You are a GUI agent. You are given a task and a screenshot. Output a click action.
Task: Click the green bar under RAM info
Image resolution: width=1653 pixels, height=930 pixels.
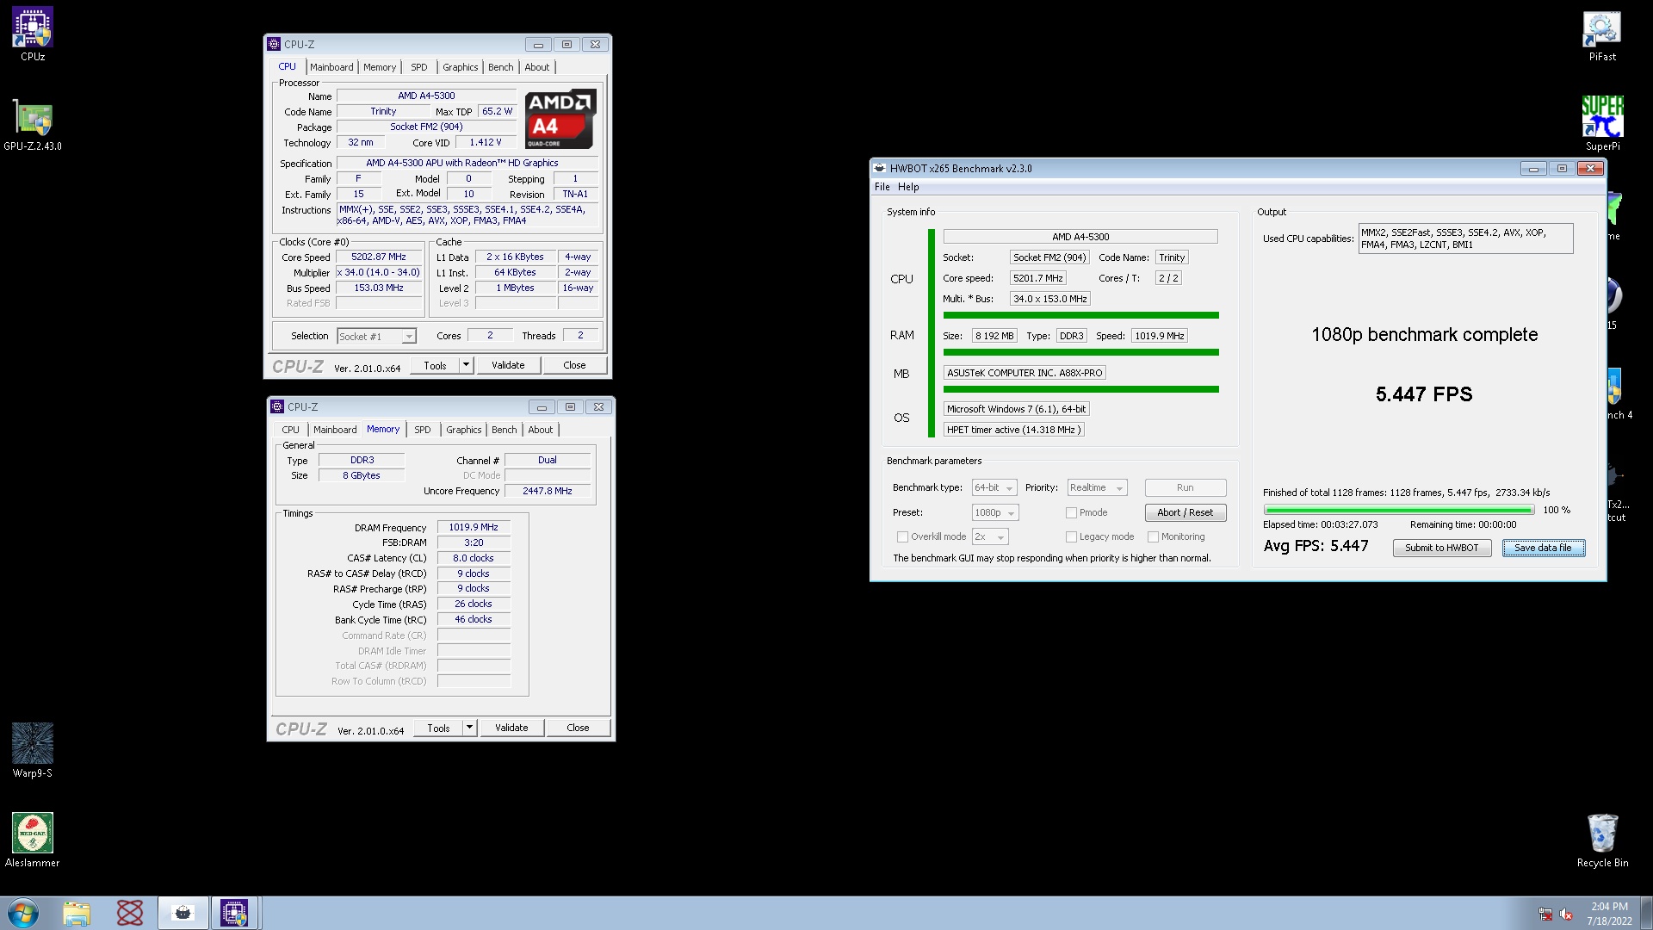1080,352
